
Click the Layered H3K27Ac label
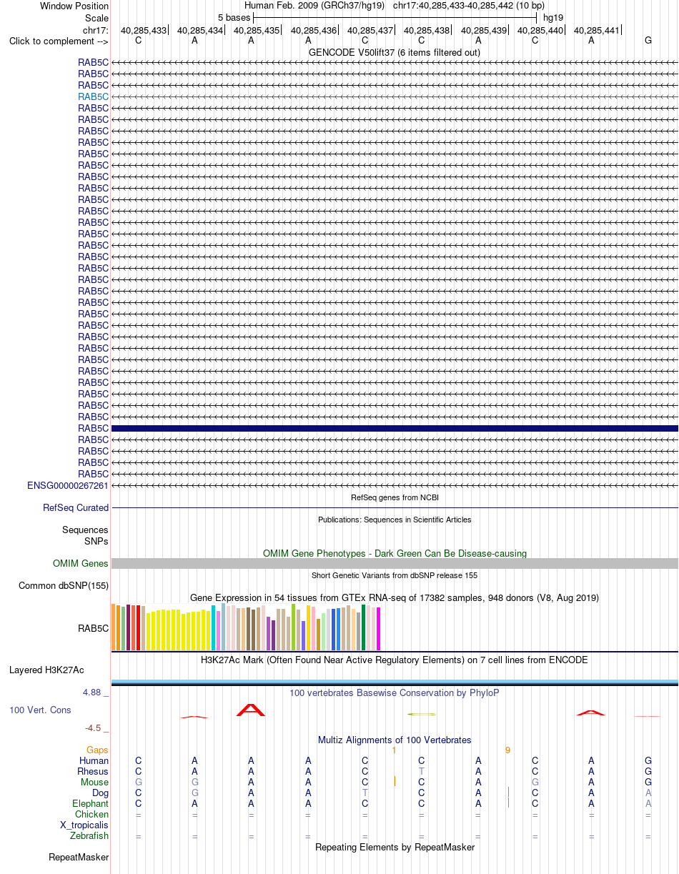click(x=46, y=670)
